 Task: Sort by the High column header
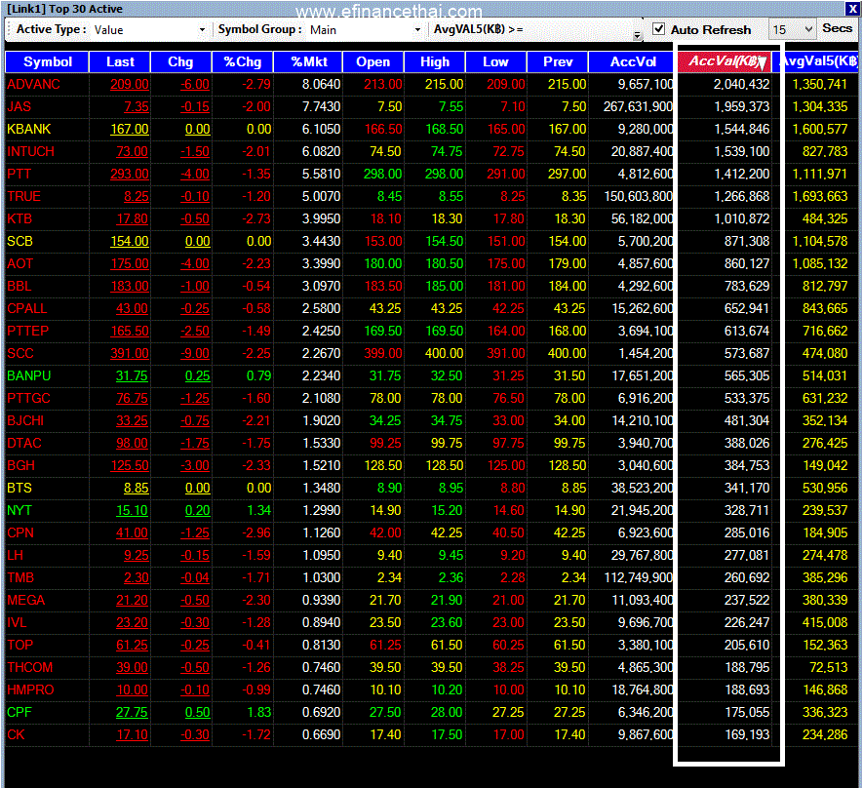pos(435,61)
